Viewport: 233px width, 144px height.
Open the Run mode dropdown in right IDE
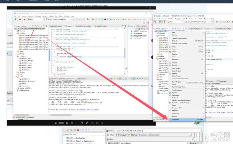point(176,22)
